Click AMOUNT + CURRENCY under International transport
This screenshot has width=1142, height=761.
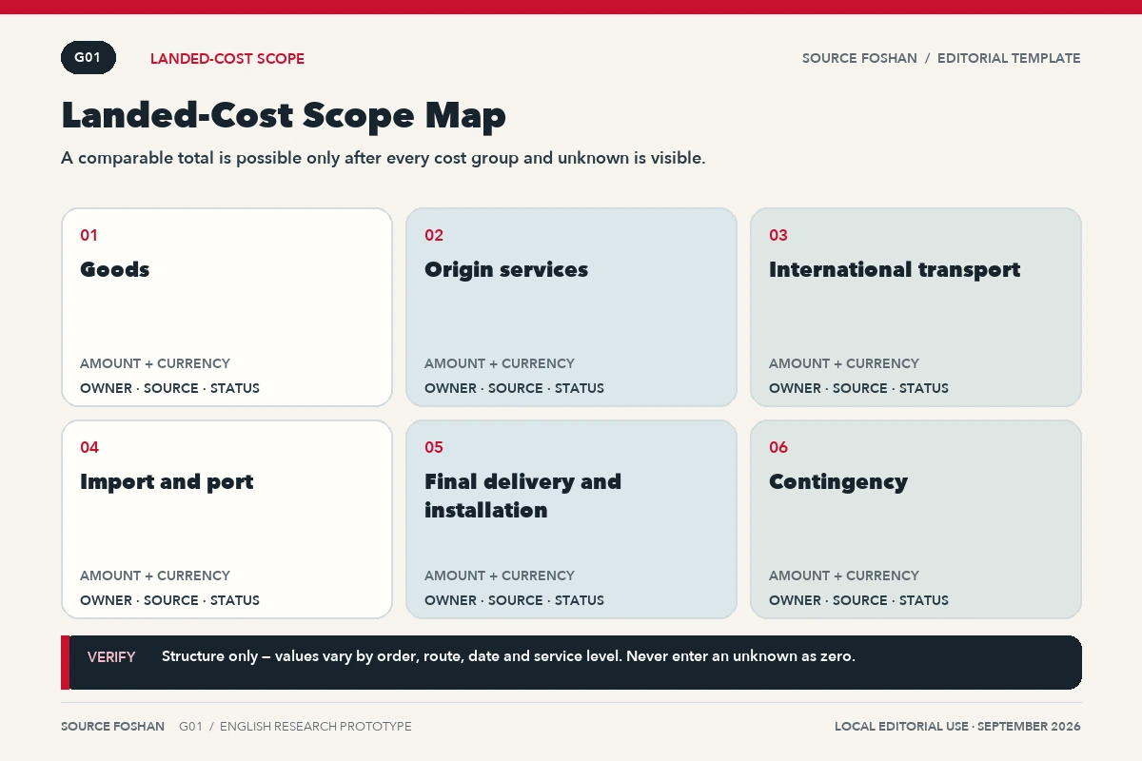tap(844, 363)
